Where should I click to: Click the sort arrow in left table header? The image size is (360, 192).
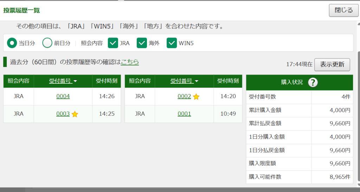pos(75,81)
